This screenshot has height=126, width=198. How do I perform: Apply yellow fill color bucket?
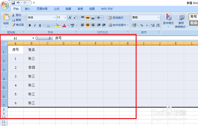tap(57, 25)
